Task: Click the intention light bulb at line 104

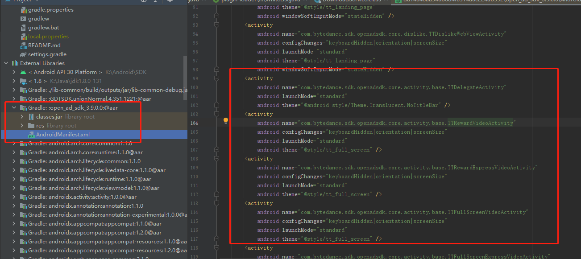Action: coord(226,121)
